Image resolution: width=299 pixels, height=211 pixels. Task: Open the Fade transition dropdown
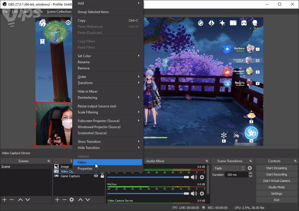point(228,168)
